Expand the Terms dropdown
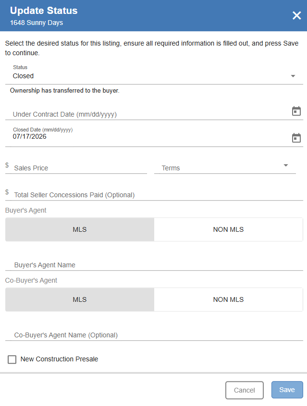 225,166
